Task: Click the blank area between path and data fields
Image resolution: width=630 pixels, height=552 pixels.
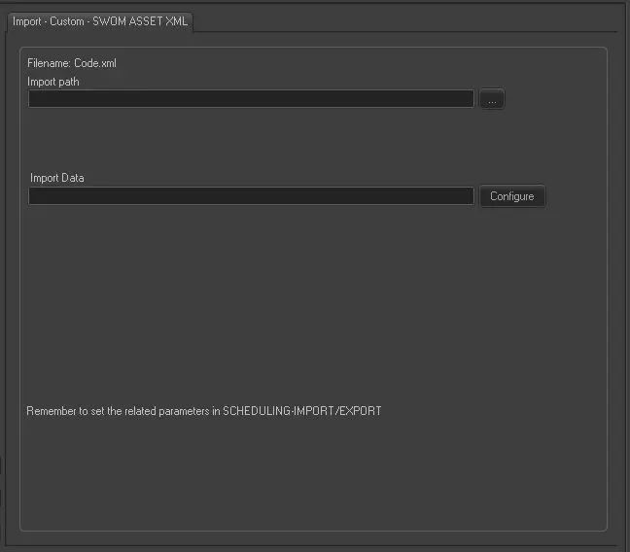Action: click(250, 141)
